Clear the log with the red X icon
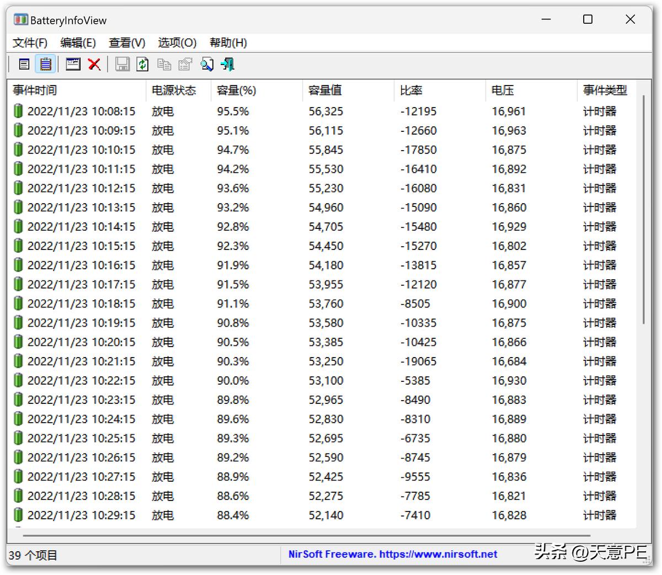This screenshot has width=662, height=575. pyautogui.click(x=94, y=64)
